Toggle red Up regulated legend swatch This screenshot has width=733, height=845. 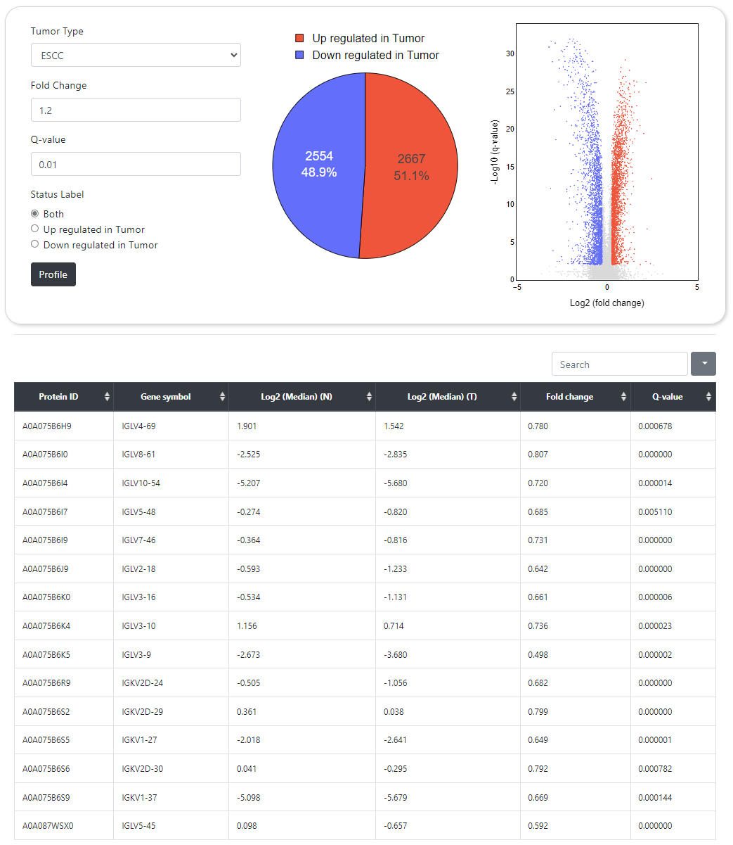[299, 39]
